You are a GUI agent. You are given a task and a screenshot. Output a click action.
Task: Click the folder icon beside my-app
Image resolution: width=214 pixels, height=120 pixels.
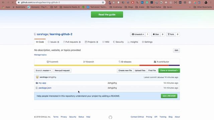pos(37,83)
